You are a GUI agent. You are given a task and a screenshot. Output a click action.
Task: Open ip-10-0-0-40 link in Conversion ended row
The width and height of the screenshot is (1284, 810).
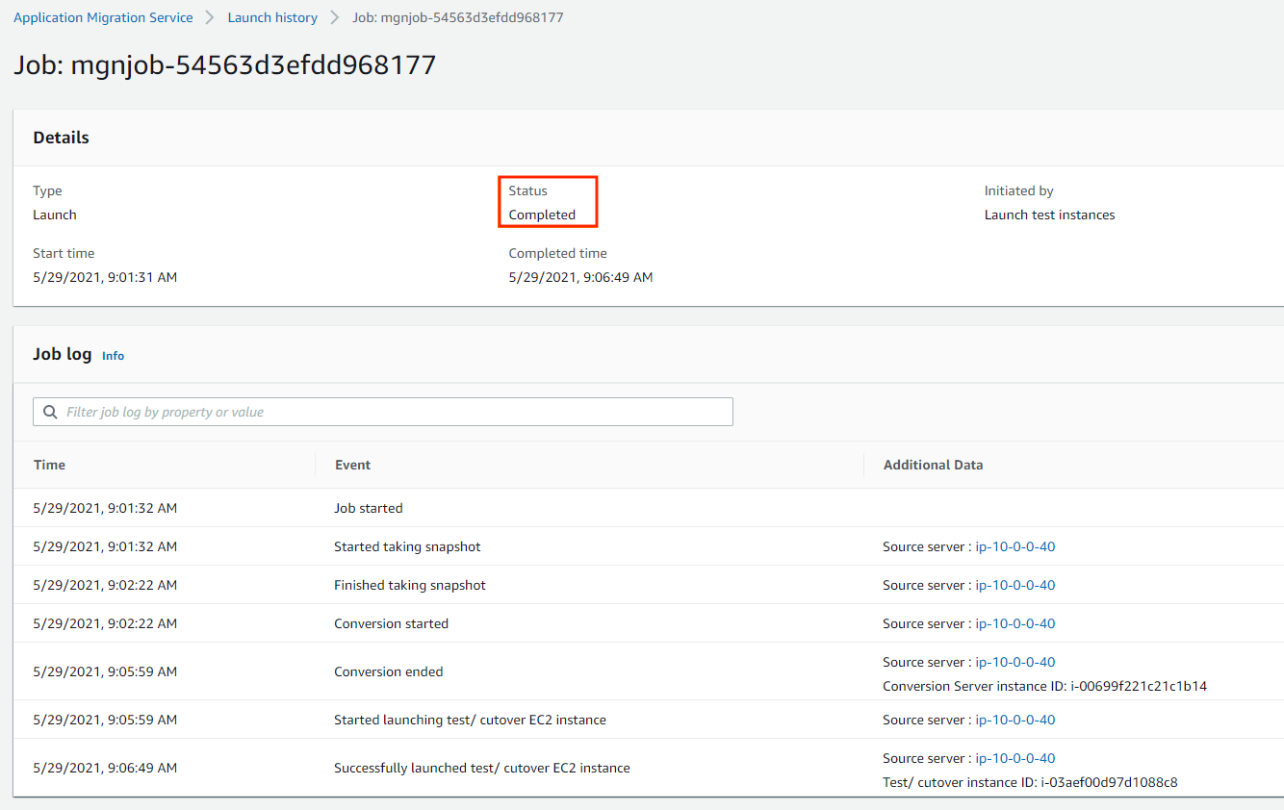(x=1015, y=662)
